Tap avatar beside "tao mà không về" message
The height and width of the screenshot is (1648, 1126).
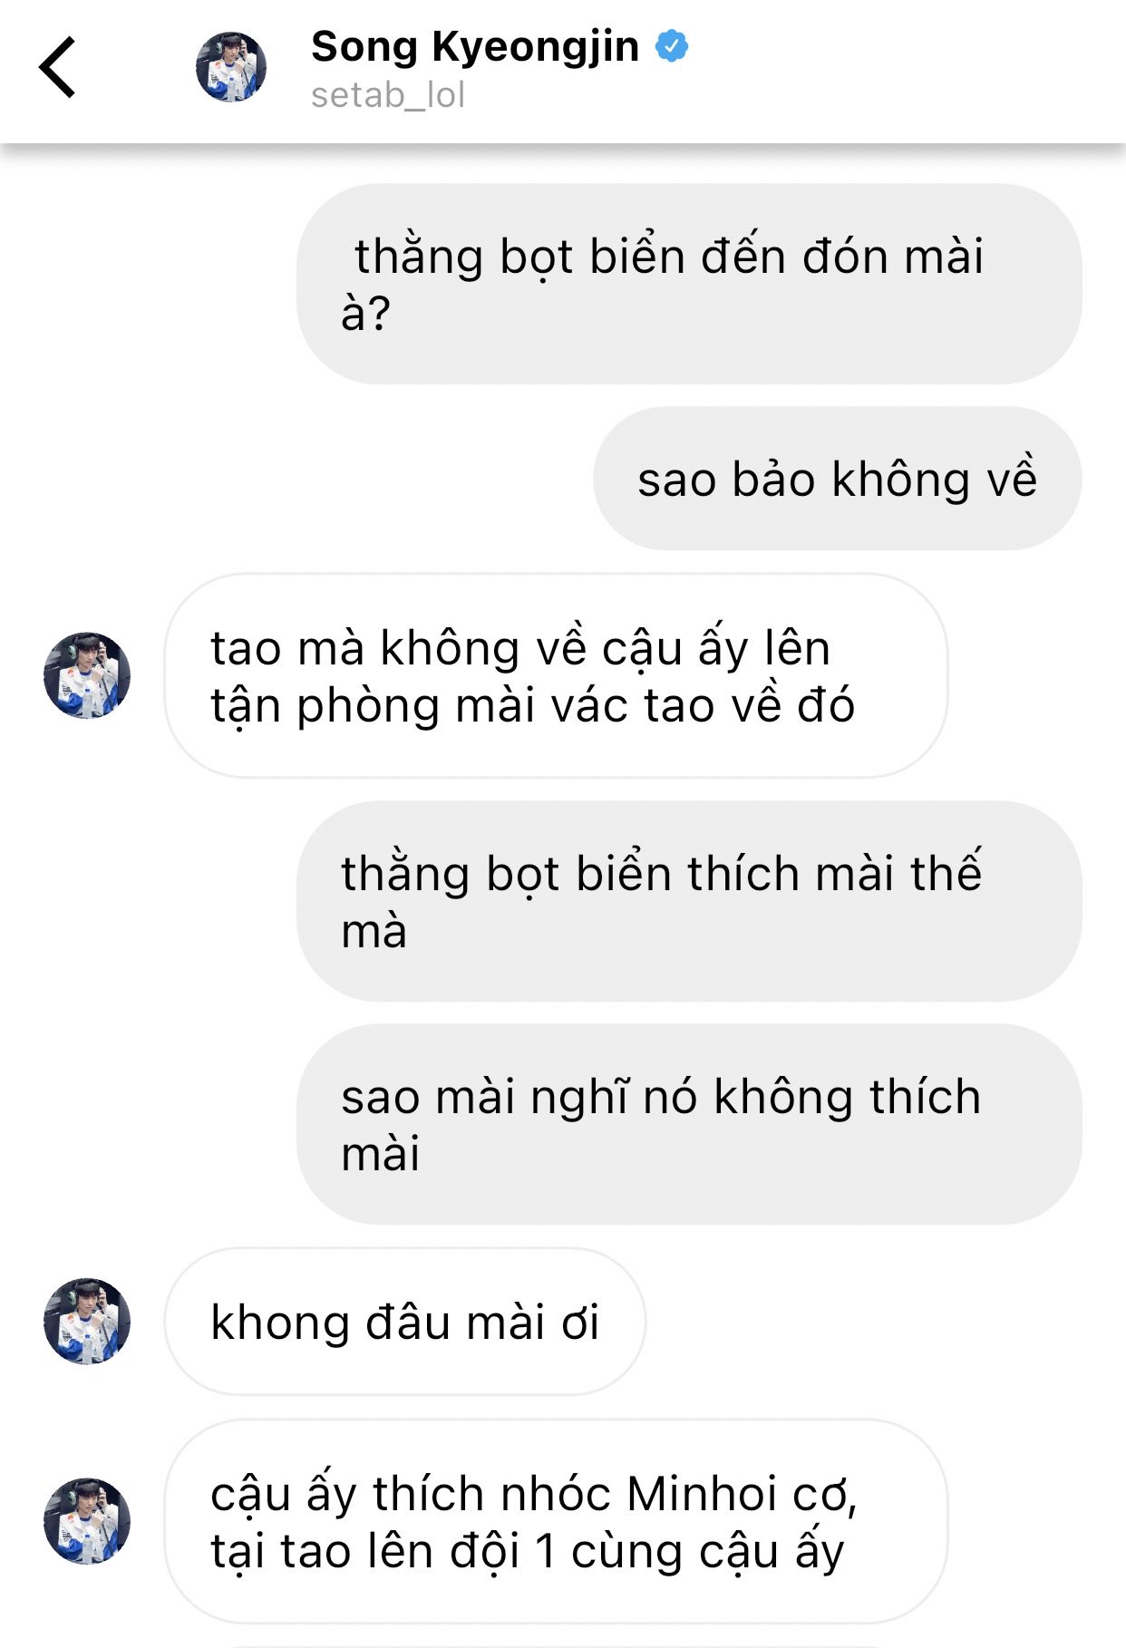pos(87,675)
